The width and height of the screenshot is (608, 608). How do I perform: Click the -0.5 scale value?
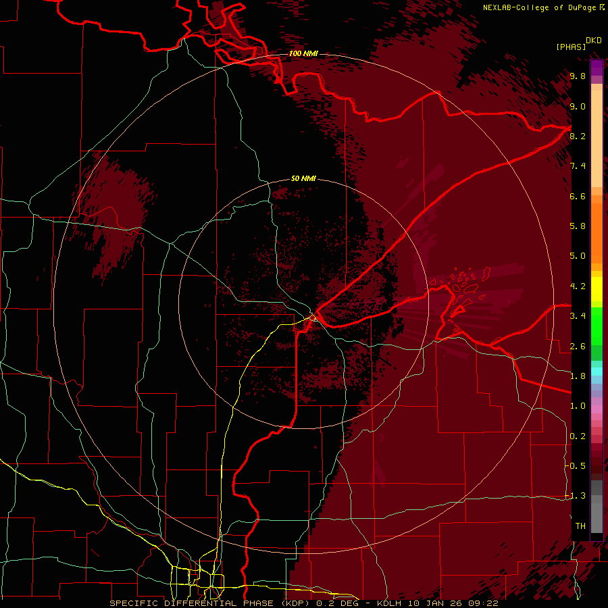(575, 466)
